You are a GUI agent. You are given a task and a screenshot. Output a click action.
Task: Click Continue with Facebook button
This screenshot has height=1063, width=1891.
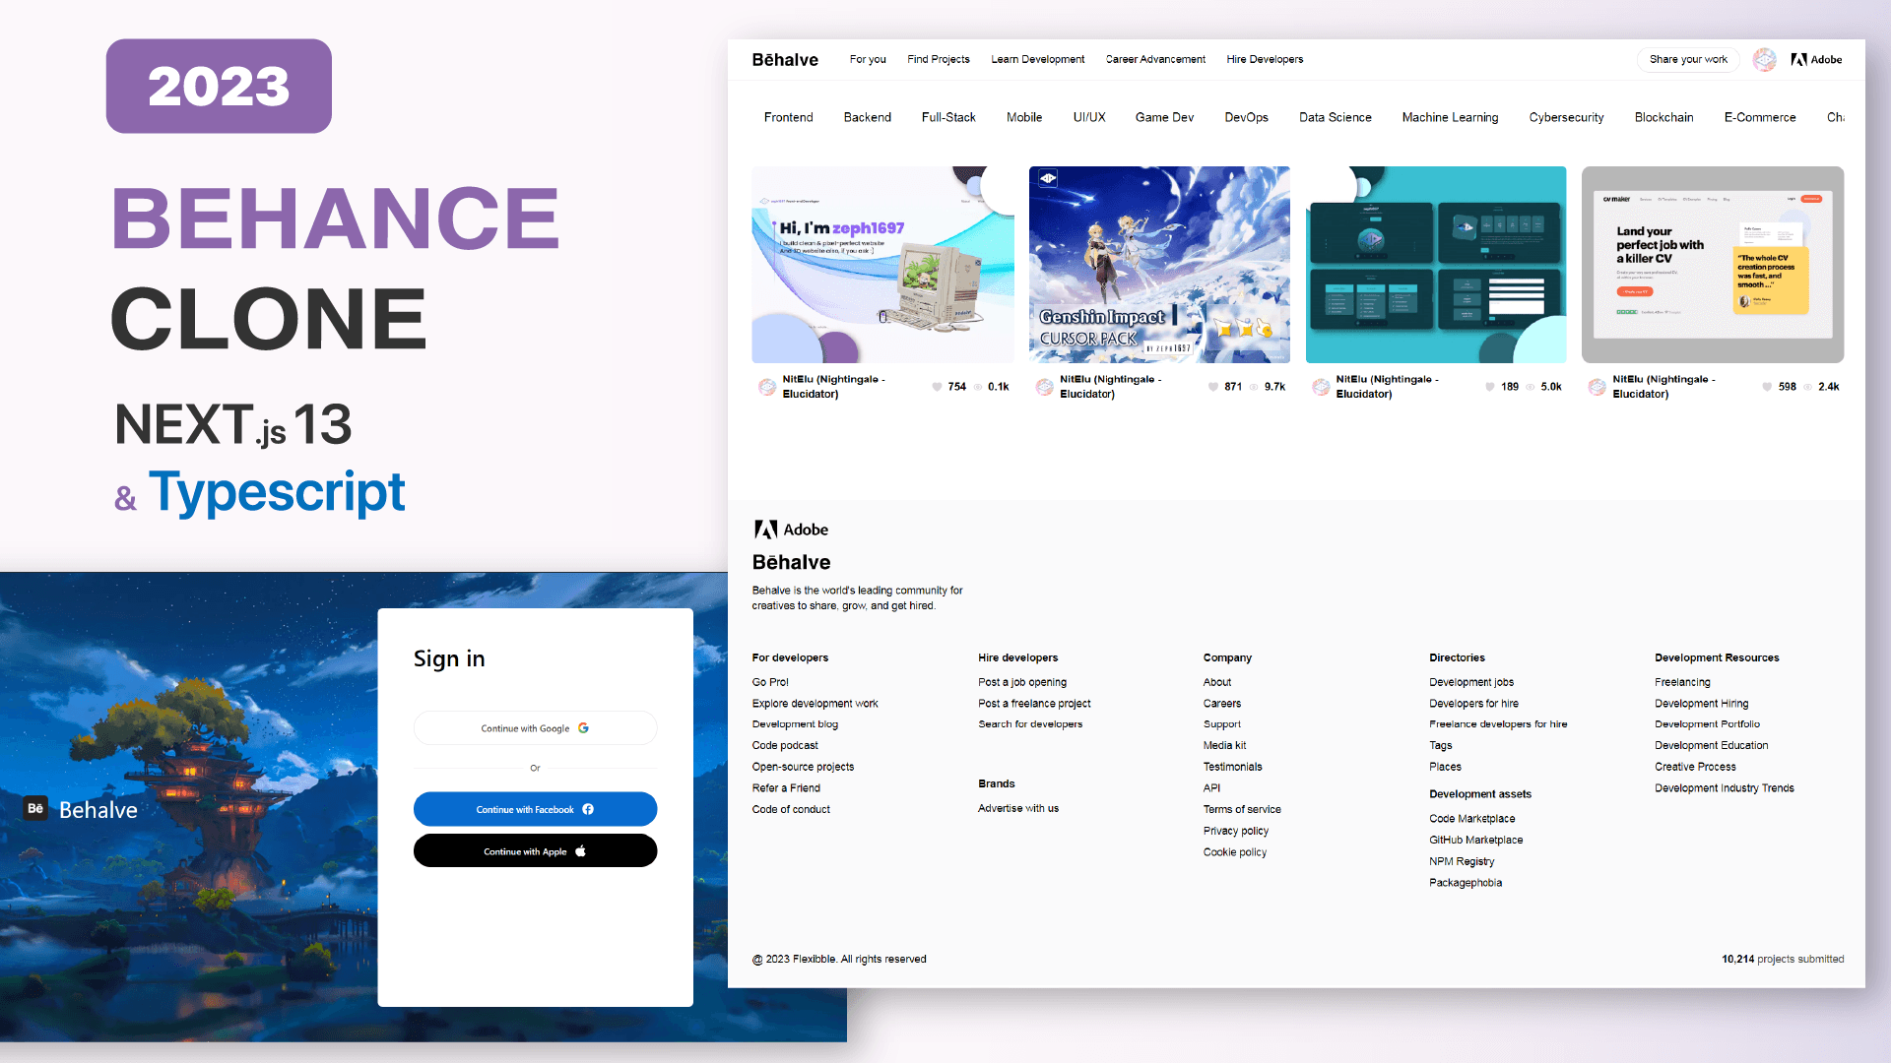[x=535, y=809]
